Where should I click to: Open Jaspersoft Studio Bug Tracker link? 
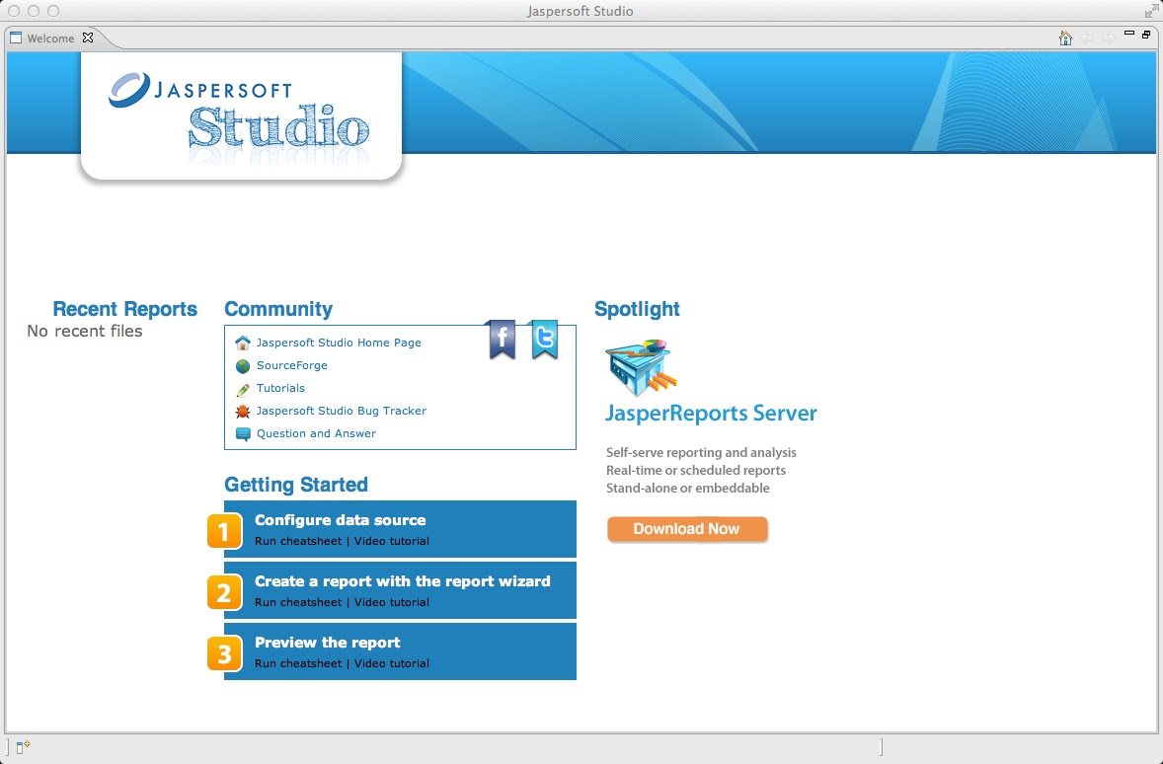(342, 411)
